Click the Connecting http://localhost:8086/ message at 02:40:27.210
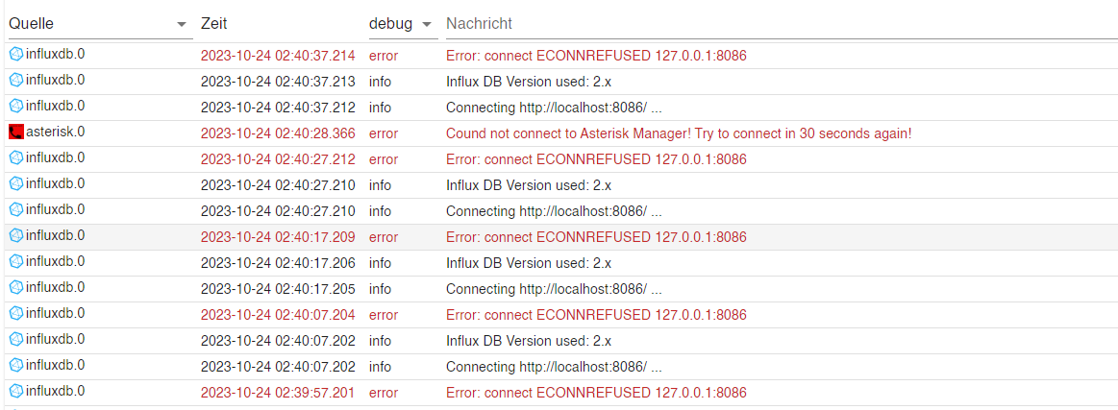Image resolution: width=1118 pixels, height=410 pixels. pyautogui.click(x=554, y=211)
